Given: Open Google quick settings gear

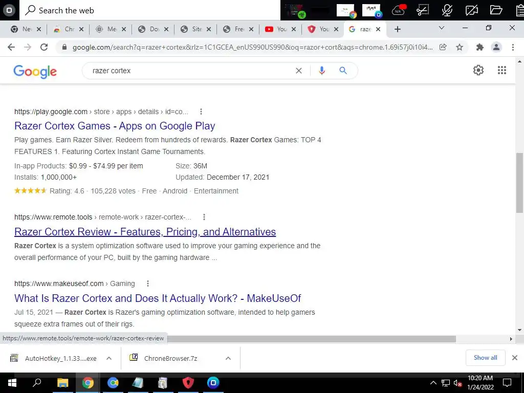Looking at the screenshot, I should 478,70.
